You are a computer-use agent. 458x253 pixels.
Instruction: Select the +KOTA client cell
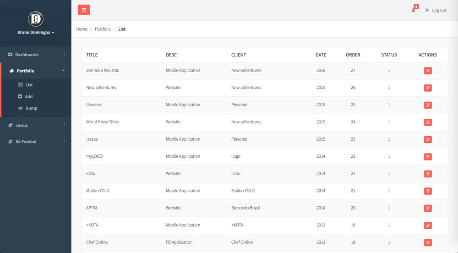click(x=237, y=225)
